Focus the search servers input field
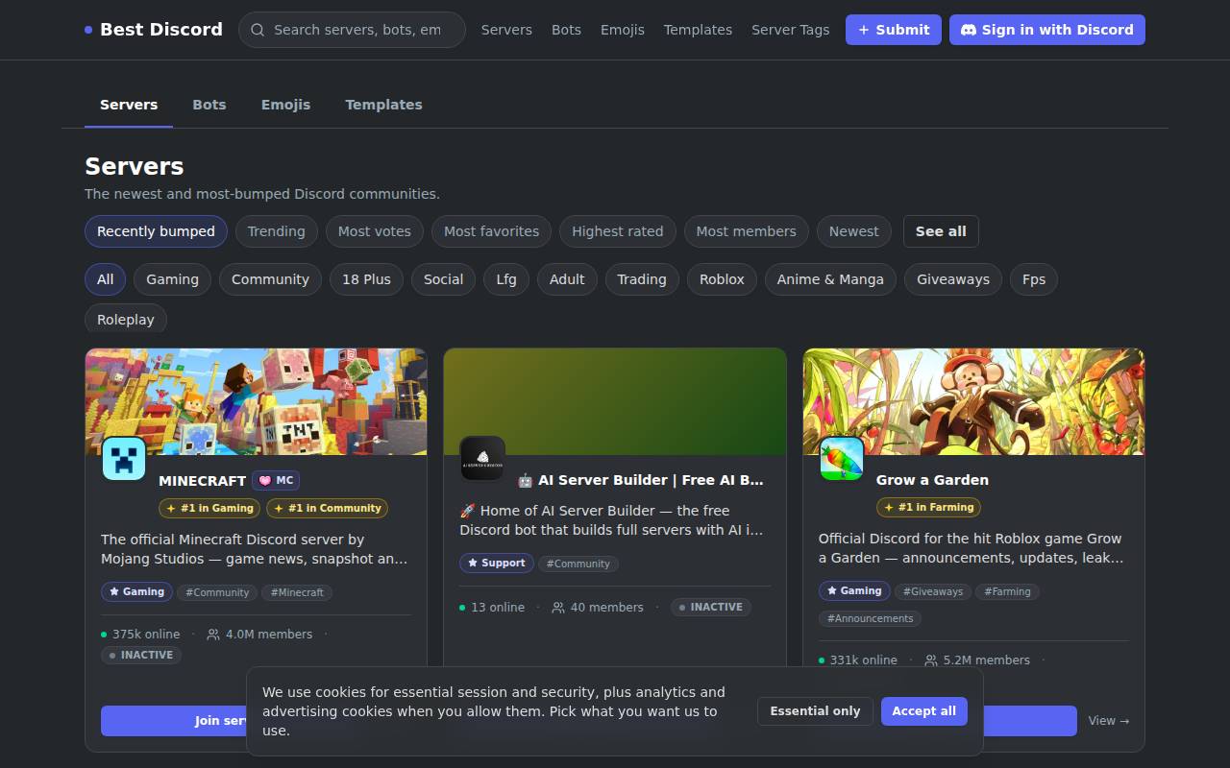 [x=352, y=30]
